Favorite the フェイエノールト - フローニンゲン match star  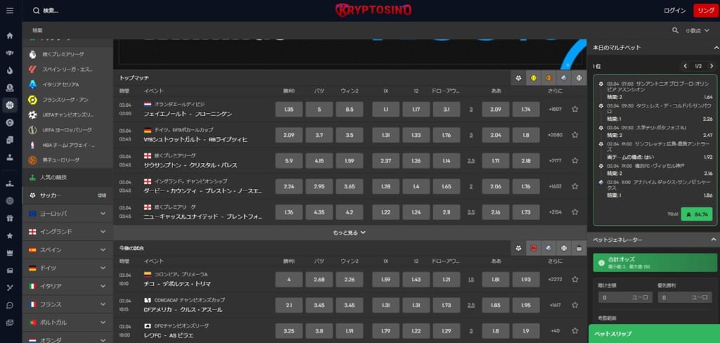coord(574,109)
